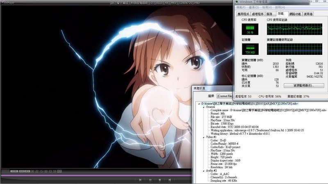328x184 pixels.
Task: Open the 檢視(V) menu in Task Manager
Action: click(x=267, y=7)
